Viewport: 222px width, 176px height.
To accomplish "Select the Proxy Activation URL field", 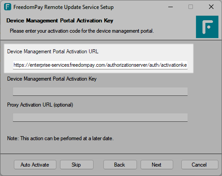I will click(x=100, y=117).
